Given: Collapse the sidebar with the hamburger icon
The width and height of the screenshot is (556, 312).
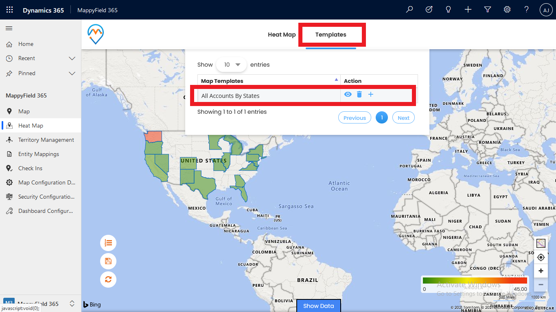Looking at the screenshot, I should (9, 28).
